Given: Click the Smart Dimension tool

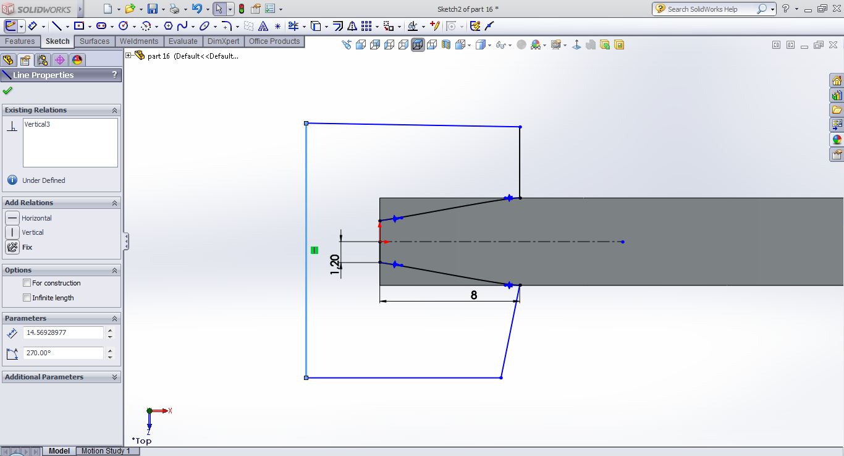Looking at the screenshot, I should coord(32,26).
